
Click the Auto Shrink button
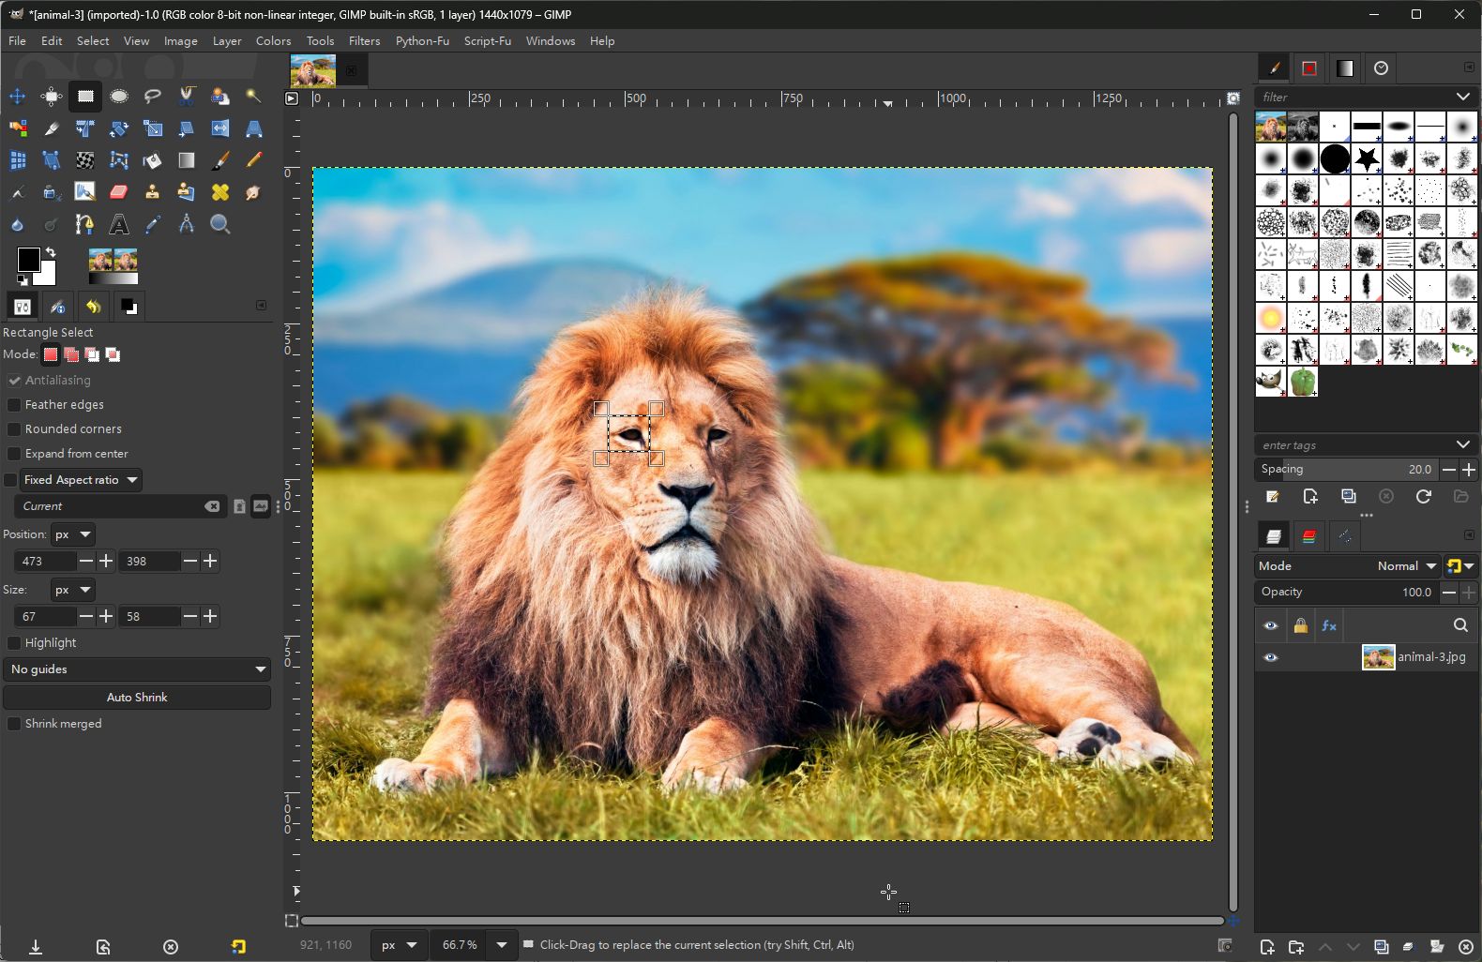(x=137, y=698)
